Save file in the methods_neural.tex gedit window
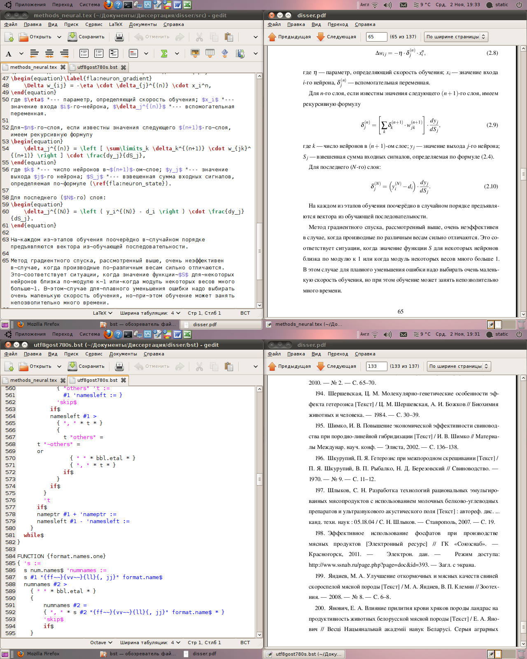The width and height of the screenshot is (527, 659). pyautogui.click(x=86, y=37)
